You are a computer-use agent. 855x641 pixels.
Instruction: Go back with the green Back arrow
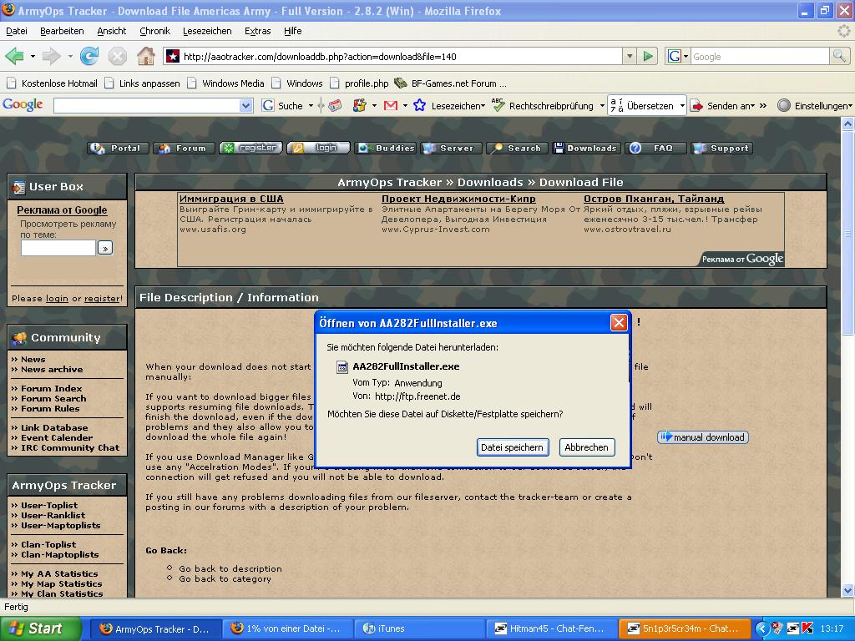pyautogui.click(x=15, y=56)
